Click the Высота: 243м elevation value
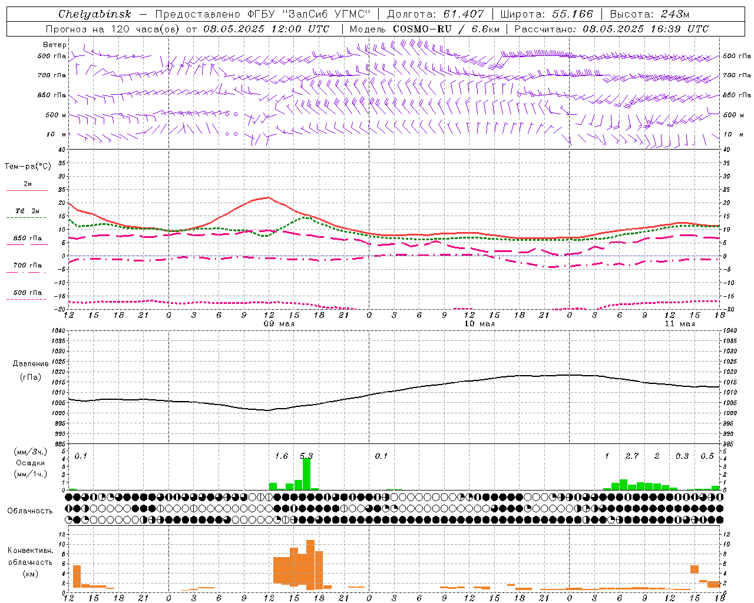Screen dimensions: 754x603 649,14
